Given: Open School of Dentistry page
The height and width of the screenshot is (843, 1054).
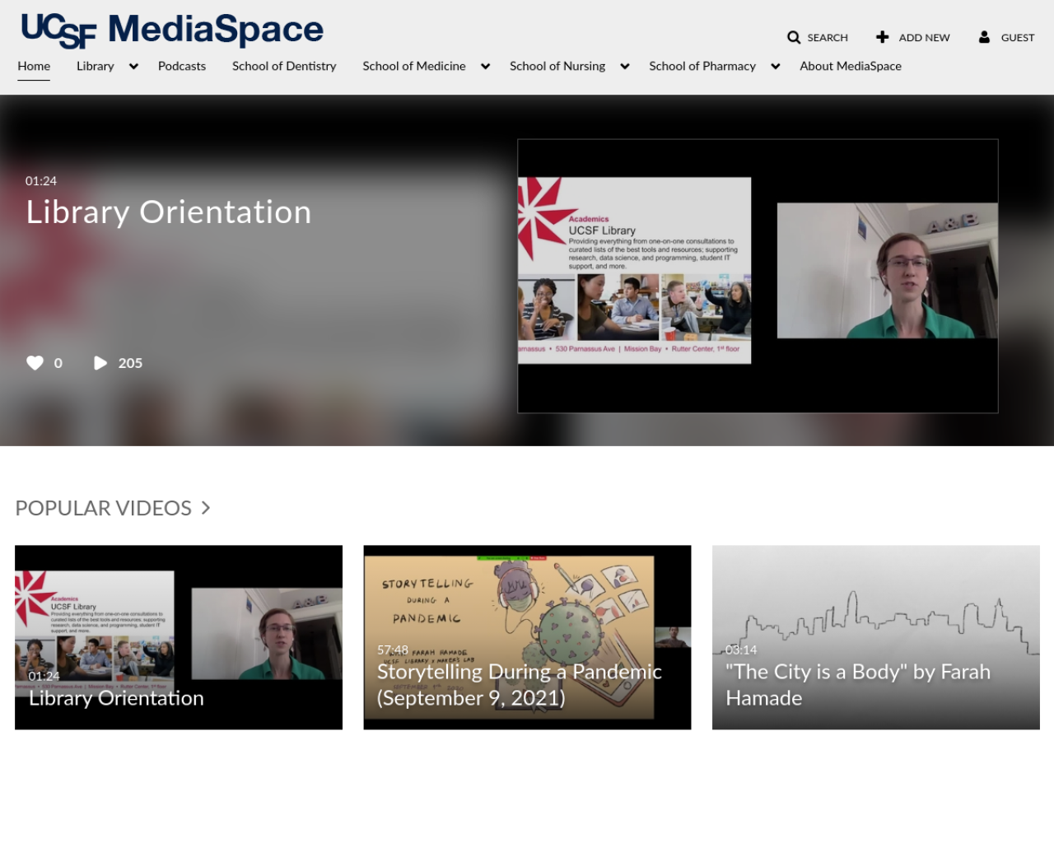Looking at the screenshot, I should pos(284,67).
